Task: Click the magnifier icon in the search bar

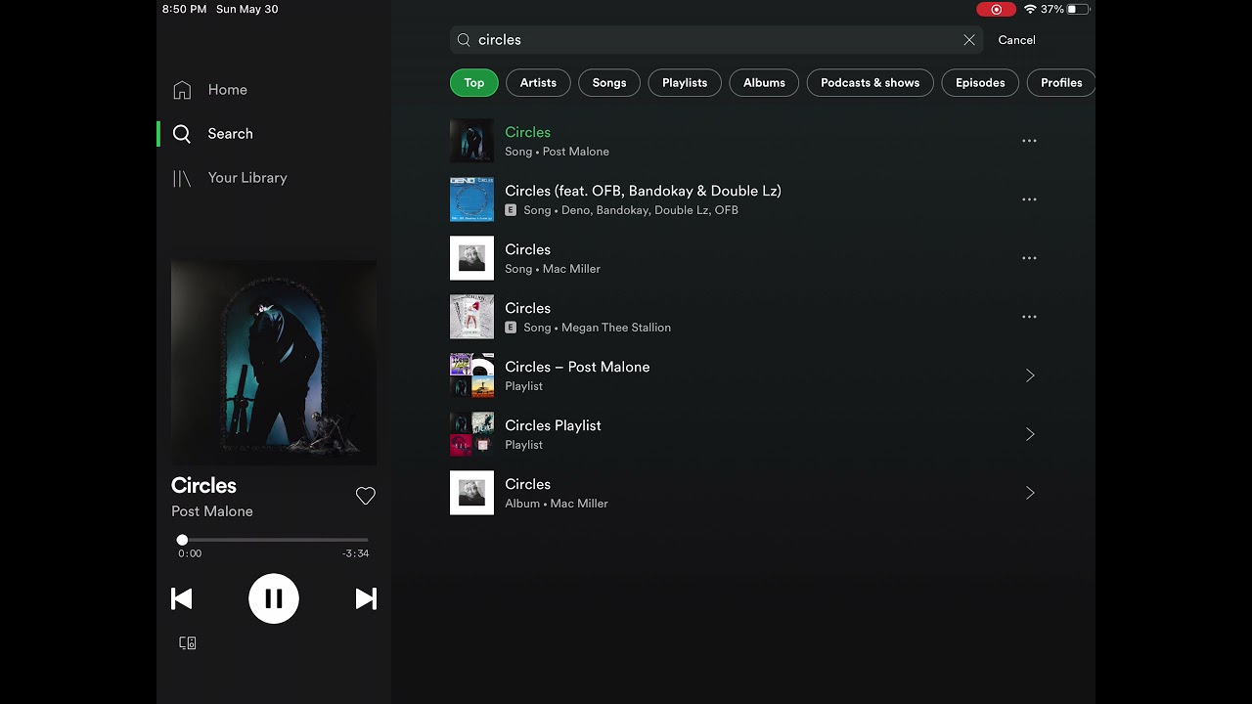Action: point(464,40)
